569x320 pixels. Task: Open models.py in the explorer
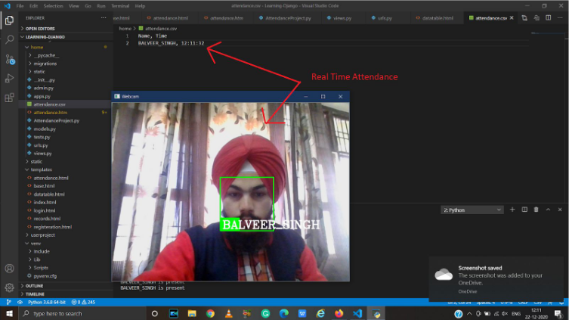pos(45,129)
